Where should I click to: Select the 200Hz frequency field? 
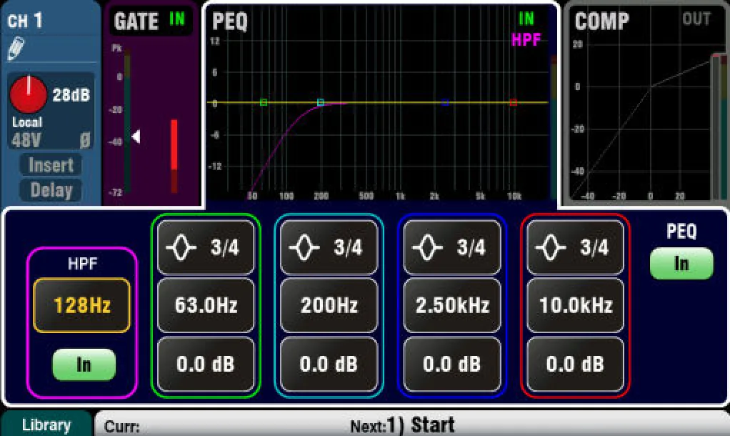(329, 306)
